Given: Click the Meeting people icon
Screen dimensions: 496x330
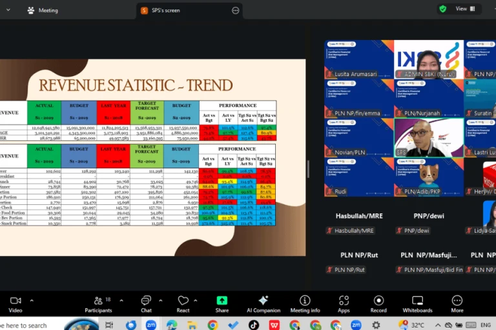Looking at the screenshot, I should (x=31, y=10).
